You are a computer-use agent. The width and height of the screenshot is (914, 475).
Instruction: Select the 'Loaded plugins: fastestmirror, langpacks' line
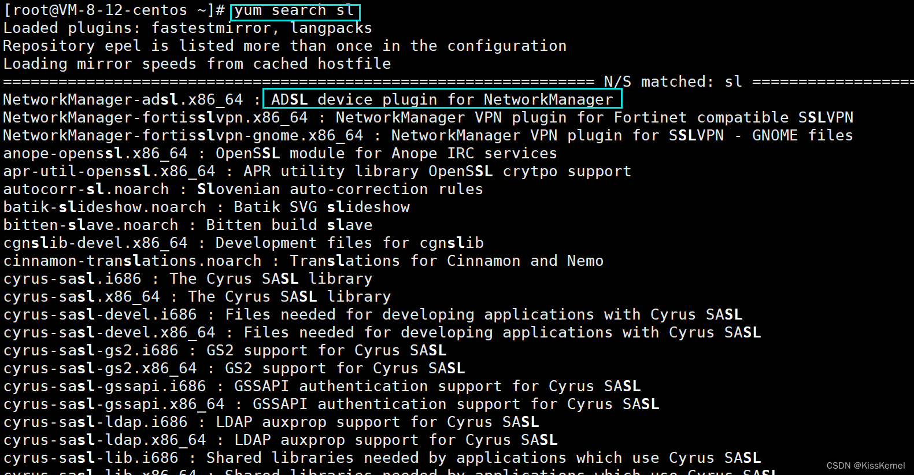click(x=188, y=28)
